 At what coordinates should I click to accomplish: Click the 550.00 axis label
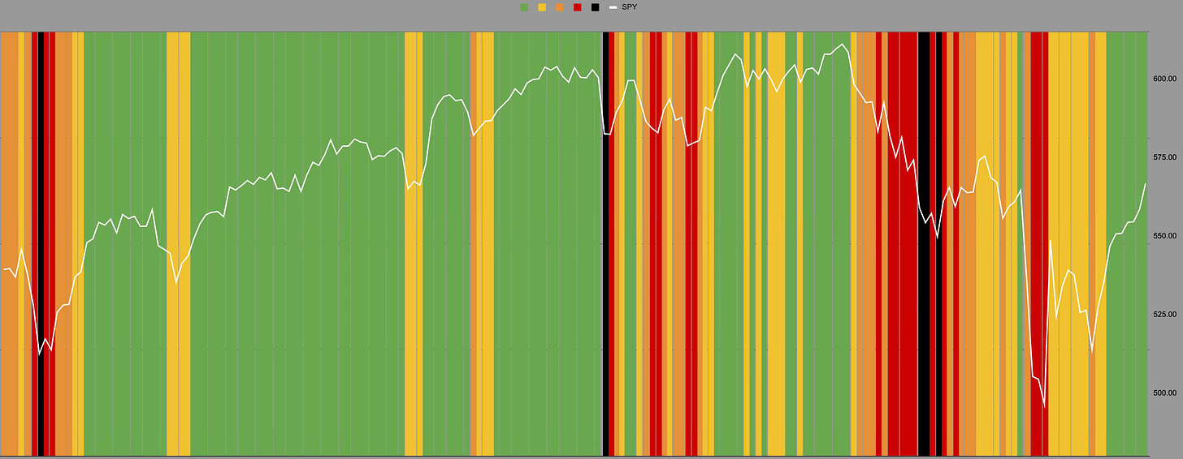(1165, 236)
